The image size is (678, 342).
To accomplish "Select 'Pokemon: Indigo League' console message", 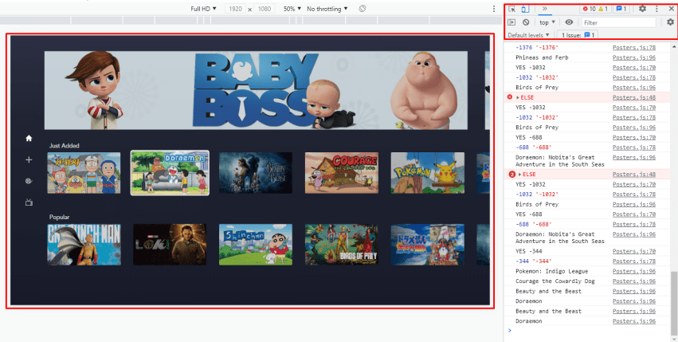I will (x=552, y=271).
